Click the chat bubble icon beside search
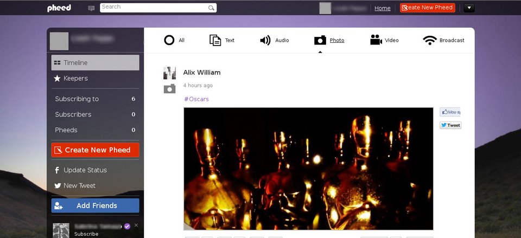 (91, 8)
